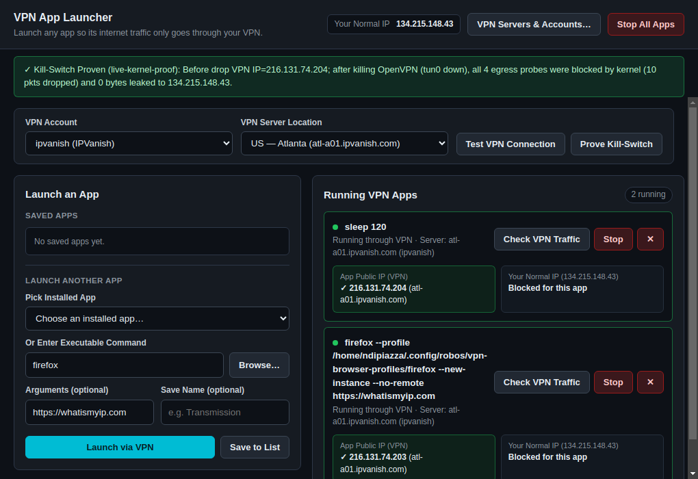This screenshot has height=479, width=698.
Task: Open the VPN Account dropdown
Action: [129, 143]
